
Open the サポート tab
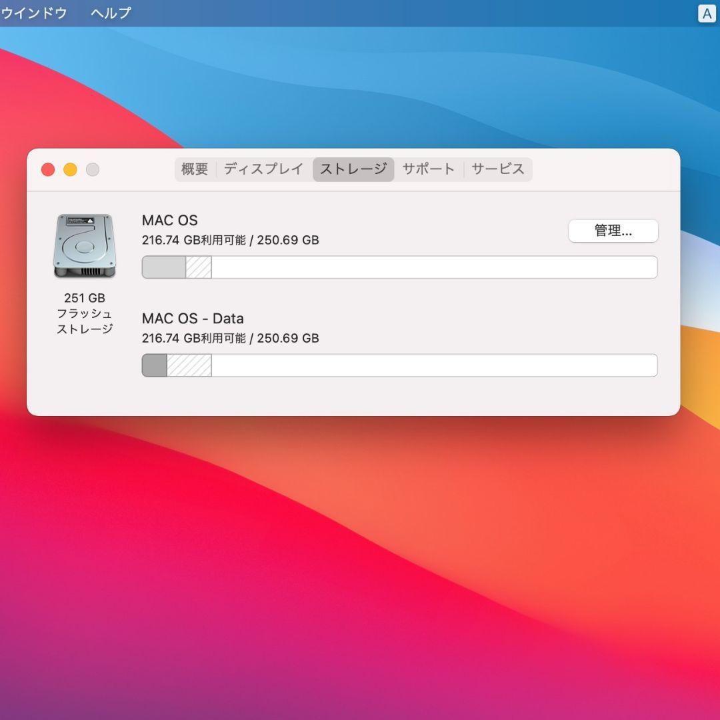click(x=428, y=169)
